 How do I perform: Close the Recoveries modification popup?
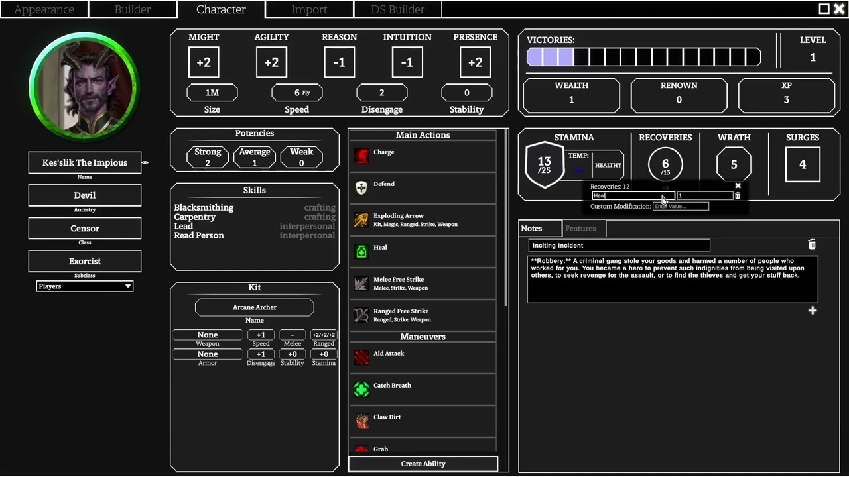[738, 186]
